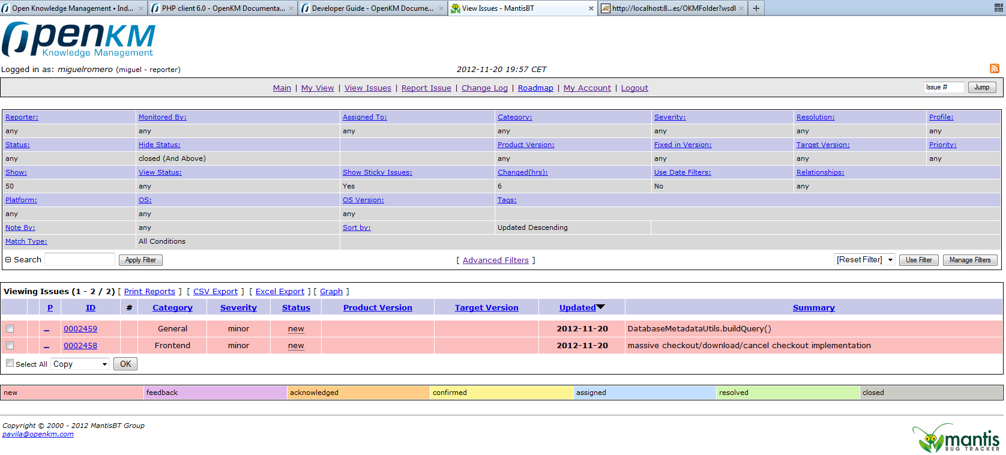Image resolution: width=1006 pixels, height=455 pixels.
Task: Open the Reset Filter dropdown
Action: [864, 260]
